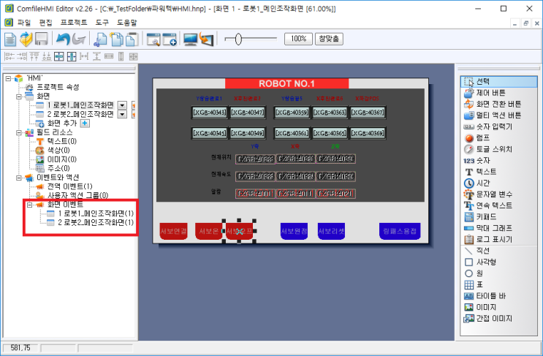This screenshot has width=543, height=356.
Task: Select the 표 table tool
Action: click(474, 284)
